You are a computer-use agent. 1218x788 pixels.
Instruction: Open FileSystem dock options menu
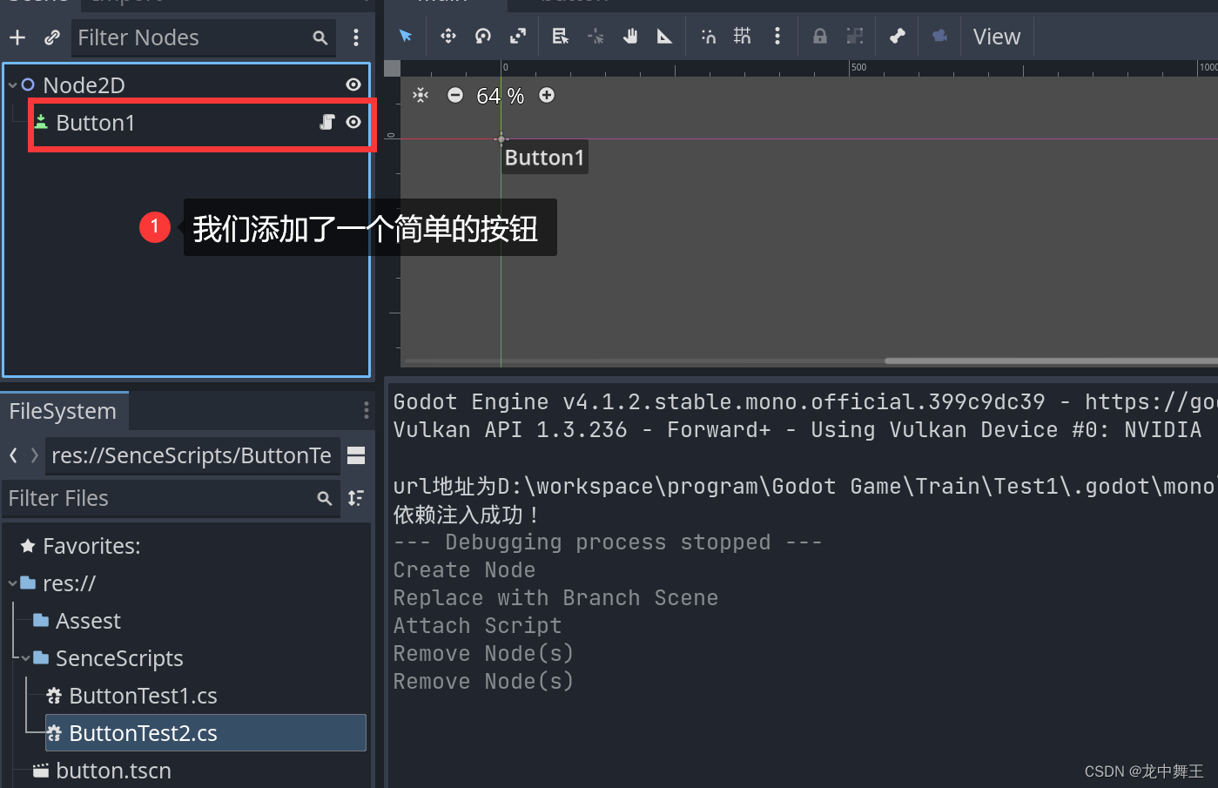(366, 410)
